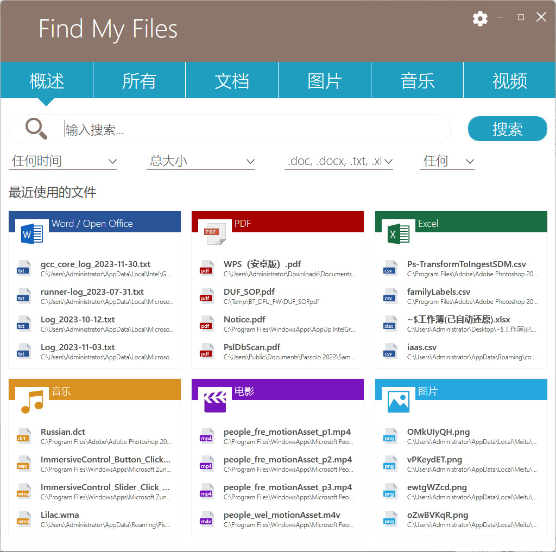Click pdf icon beside DUF_SOP.pdf
The height and width of the screenshot is (552, 556).
[207, 296]
